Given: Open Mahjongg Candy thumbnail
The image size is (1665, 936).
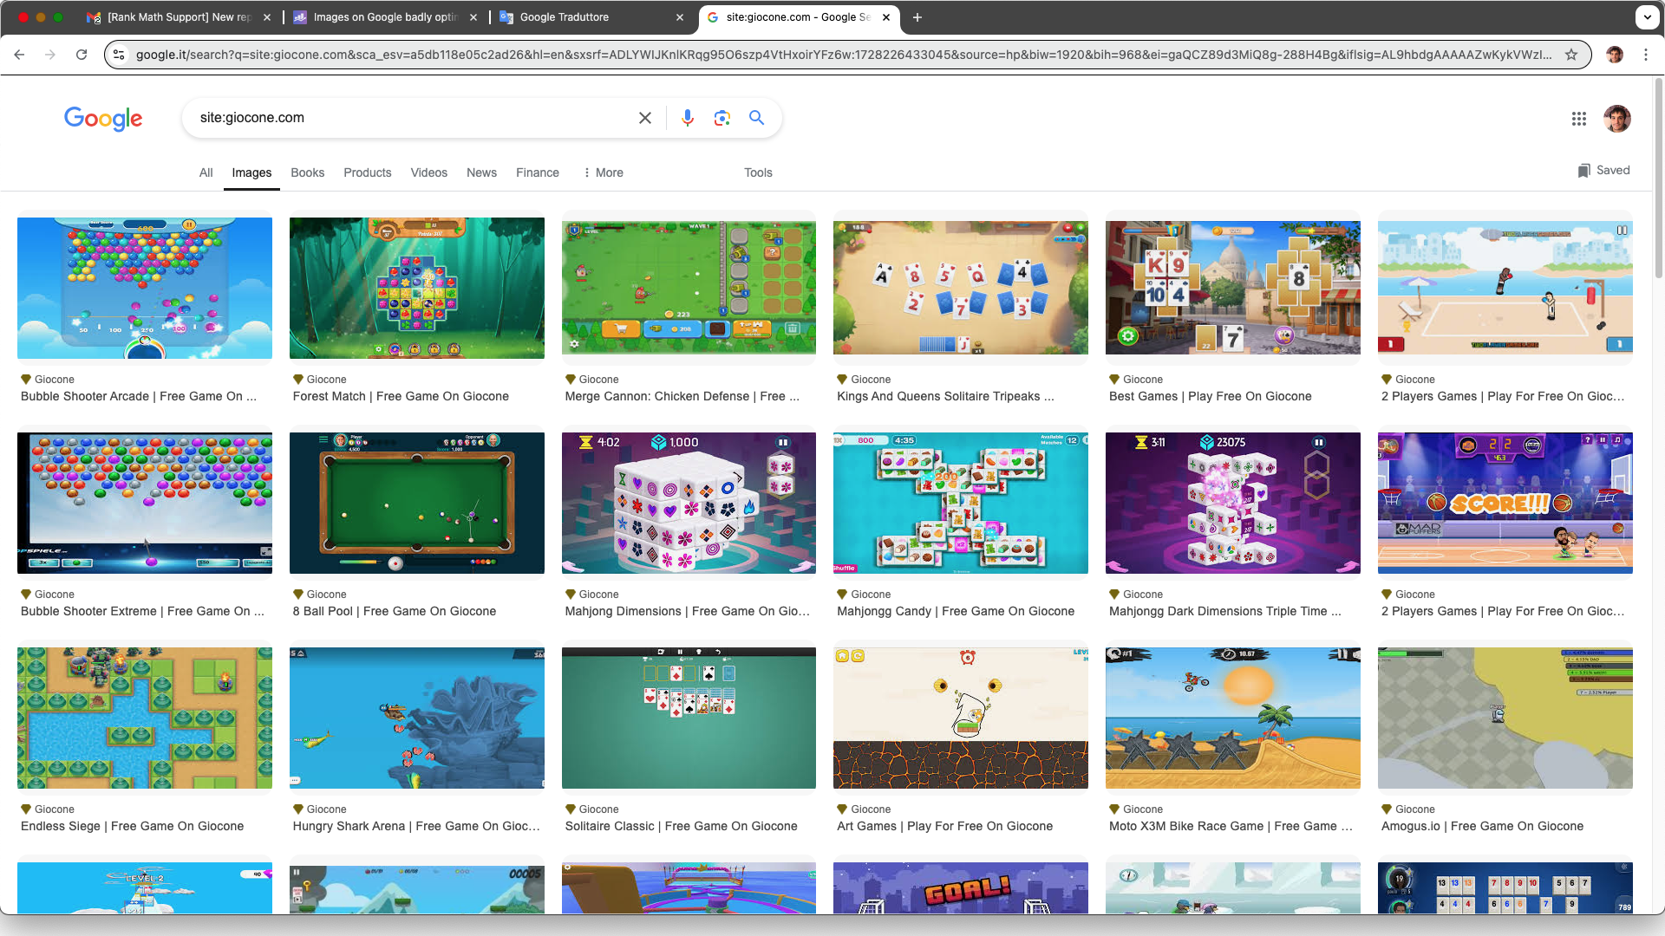Looking at the screenshot, I should (961, 503).
